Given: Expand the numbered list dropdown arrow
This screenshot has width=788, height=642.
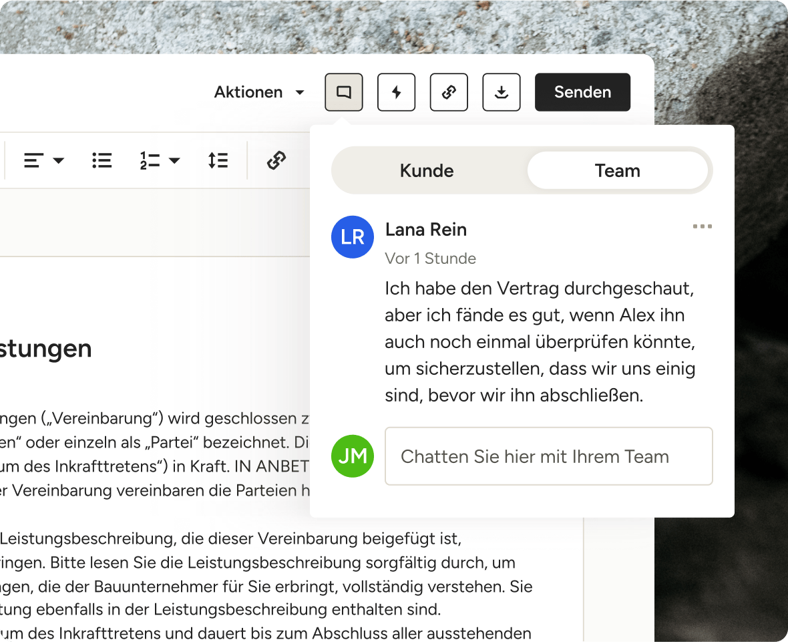Looking at the screenshot, I should 174,161.
